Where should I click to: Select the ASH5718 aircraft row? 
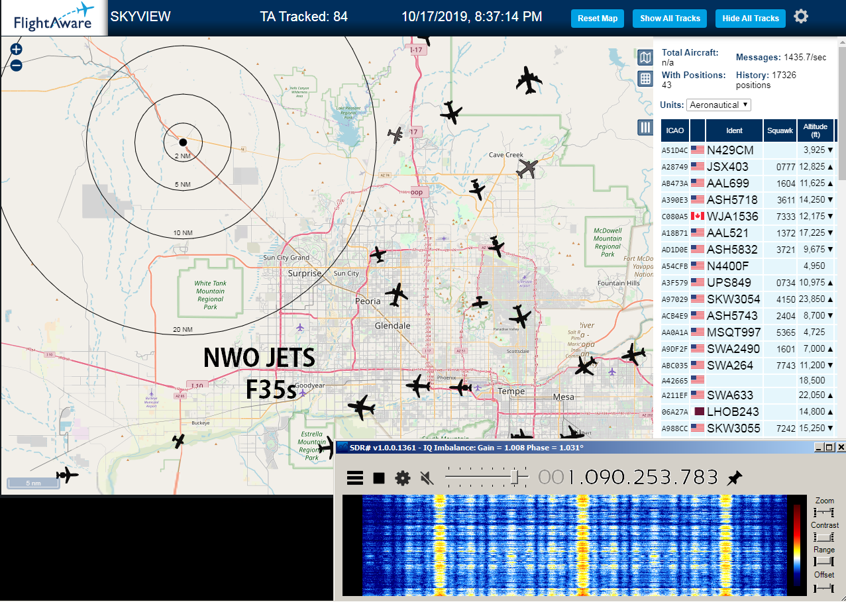pos(749,200)
